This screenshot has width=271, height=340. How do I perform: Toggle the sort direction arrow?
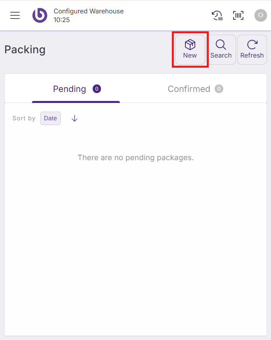click(75, 118)
